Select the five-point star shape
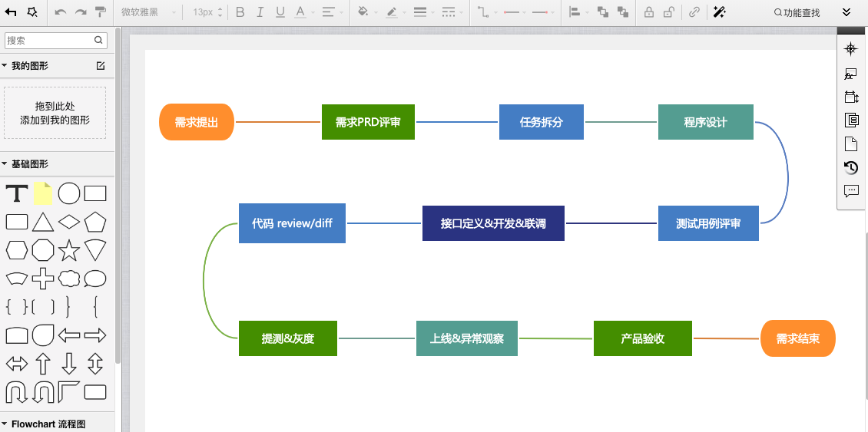Screen dimensions: 868x432 pos(69,250)
